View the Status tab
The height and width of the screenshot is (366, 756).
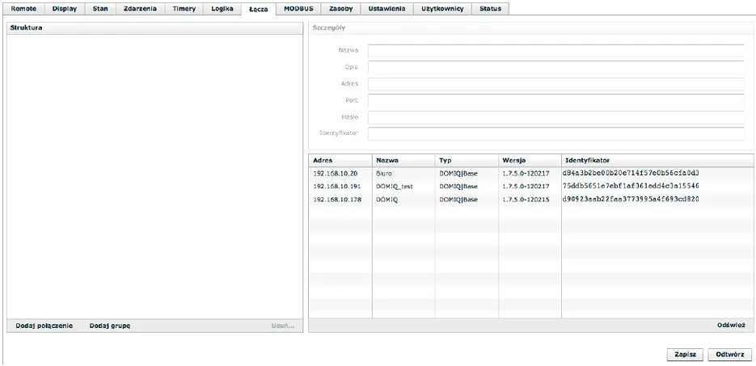(490, 9)
